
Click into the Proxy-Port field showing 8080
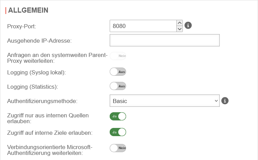(143, 26)
